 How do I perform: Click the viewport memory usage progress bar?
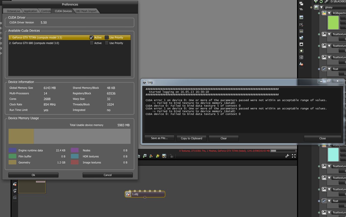[283, 151]
